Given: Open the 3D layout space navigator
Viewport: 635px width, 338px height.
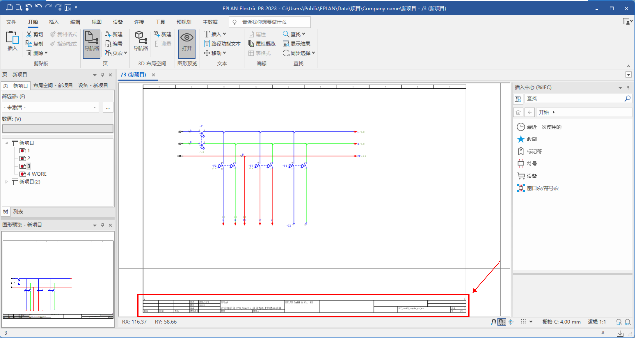Looking at the screenshot, I should [140, 40].
